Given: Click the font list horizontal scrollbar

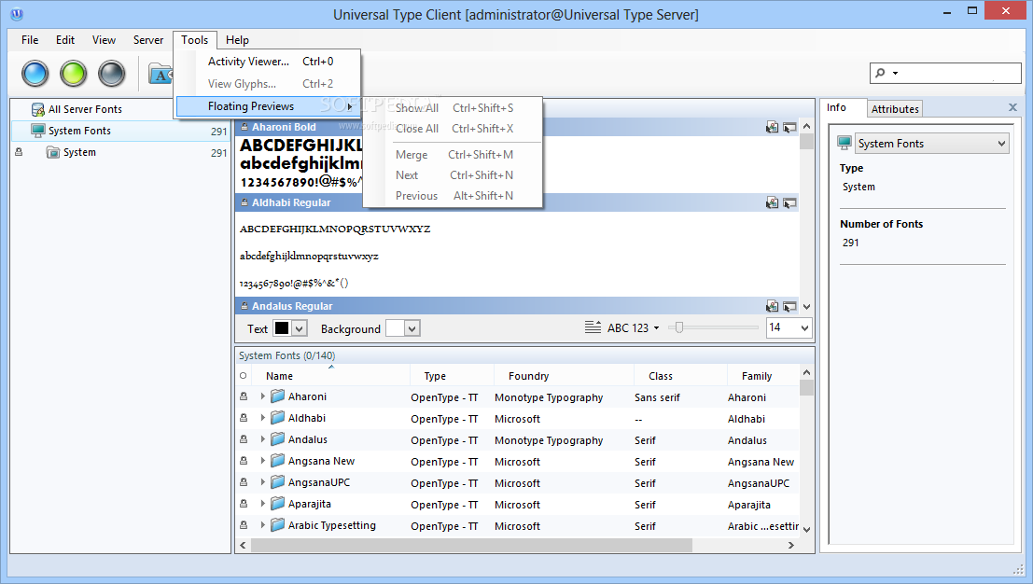Looking at the screenshot, I should pos(471,545).
